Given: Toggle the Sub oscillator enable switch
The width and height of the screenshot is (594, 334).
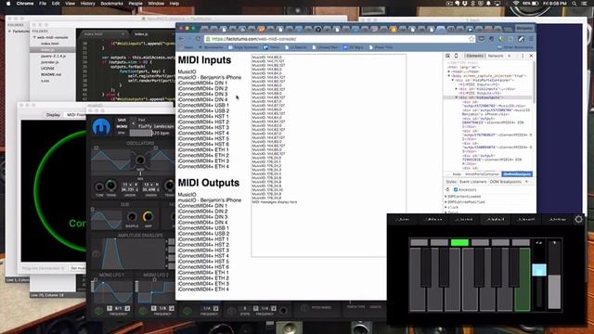Looking at the screenshot, I should 93,209.
